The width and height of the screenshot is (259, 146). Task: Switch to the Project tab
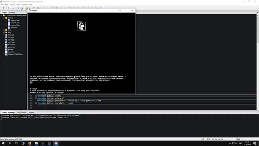(x=4, y=13)
